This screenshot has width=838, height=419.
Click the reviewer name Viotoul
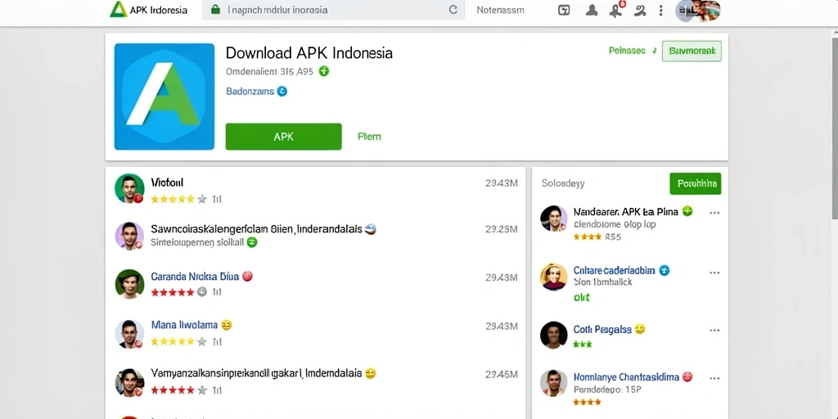click(x=167, y=182)
